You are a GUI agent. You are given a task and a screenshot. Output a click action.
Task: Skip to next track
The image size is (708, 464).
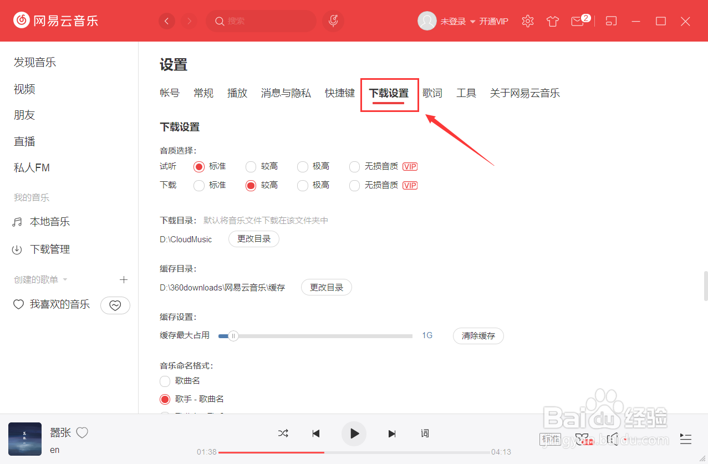[392, 434]
